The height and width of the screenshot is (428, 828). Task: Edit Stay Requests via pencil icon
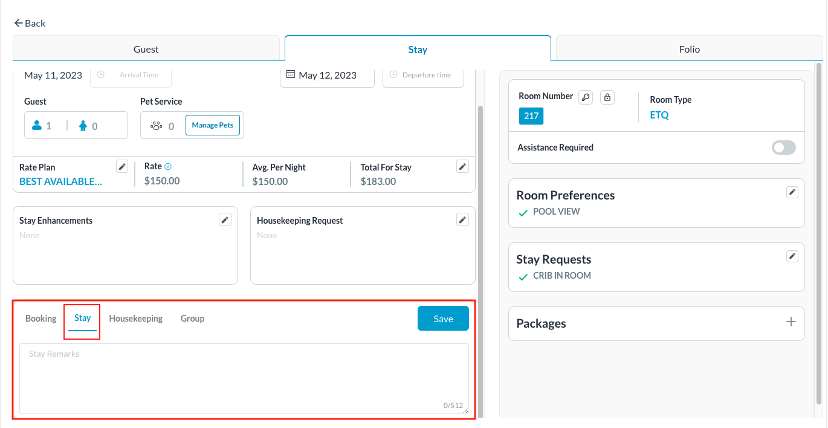point(792,256)
